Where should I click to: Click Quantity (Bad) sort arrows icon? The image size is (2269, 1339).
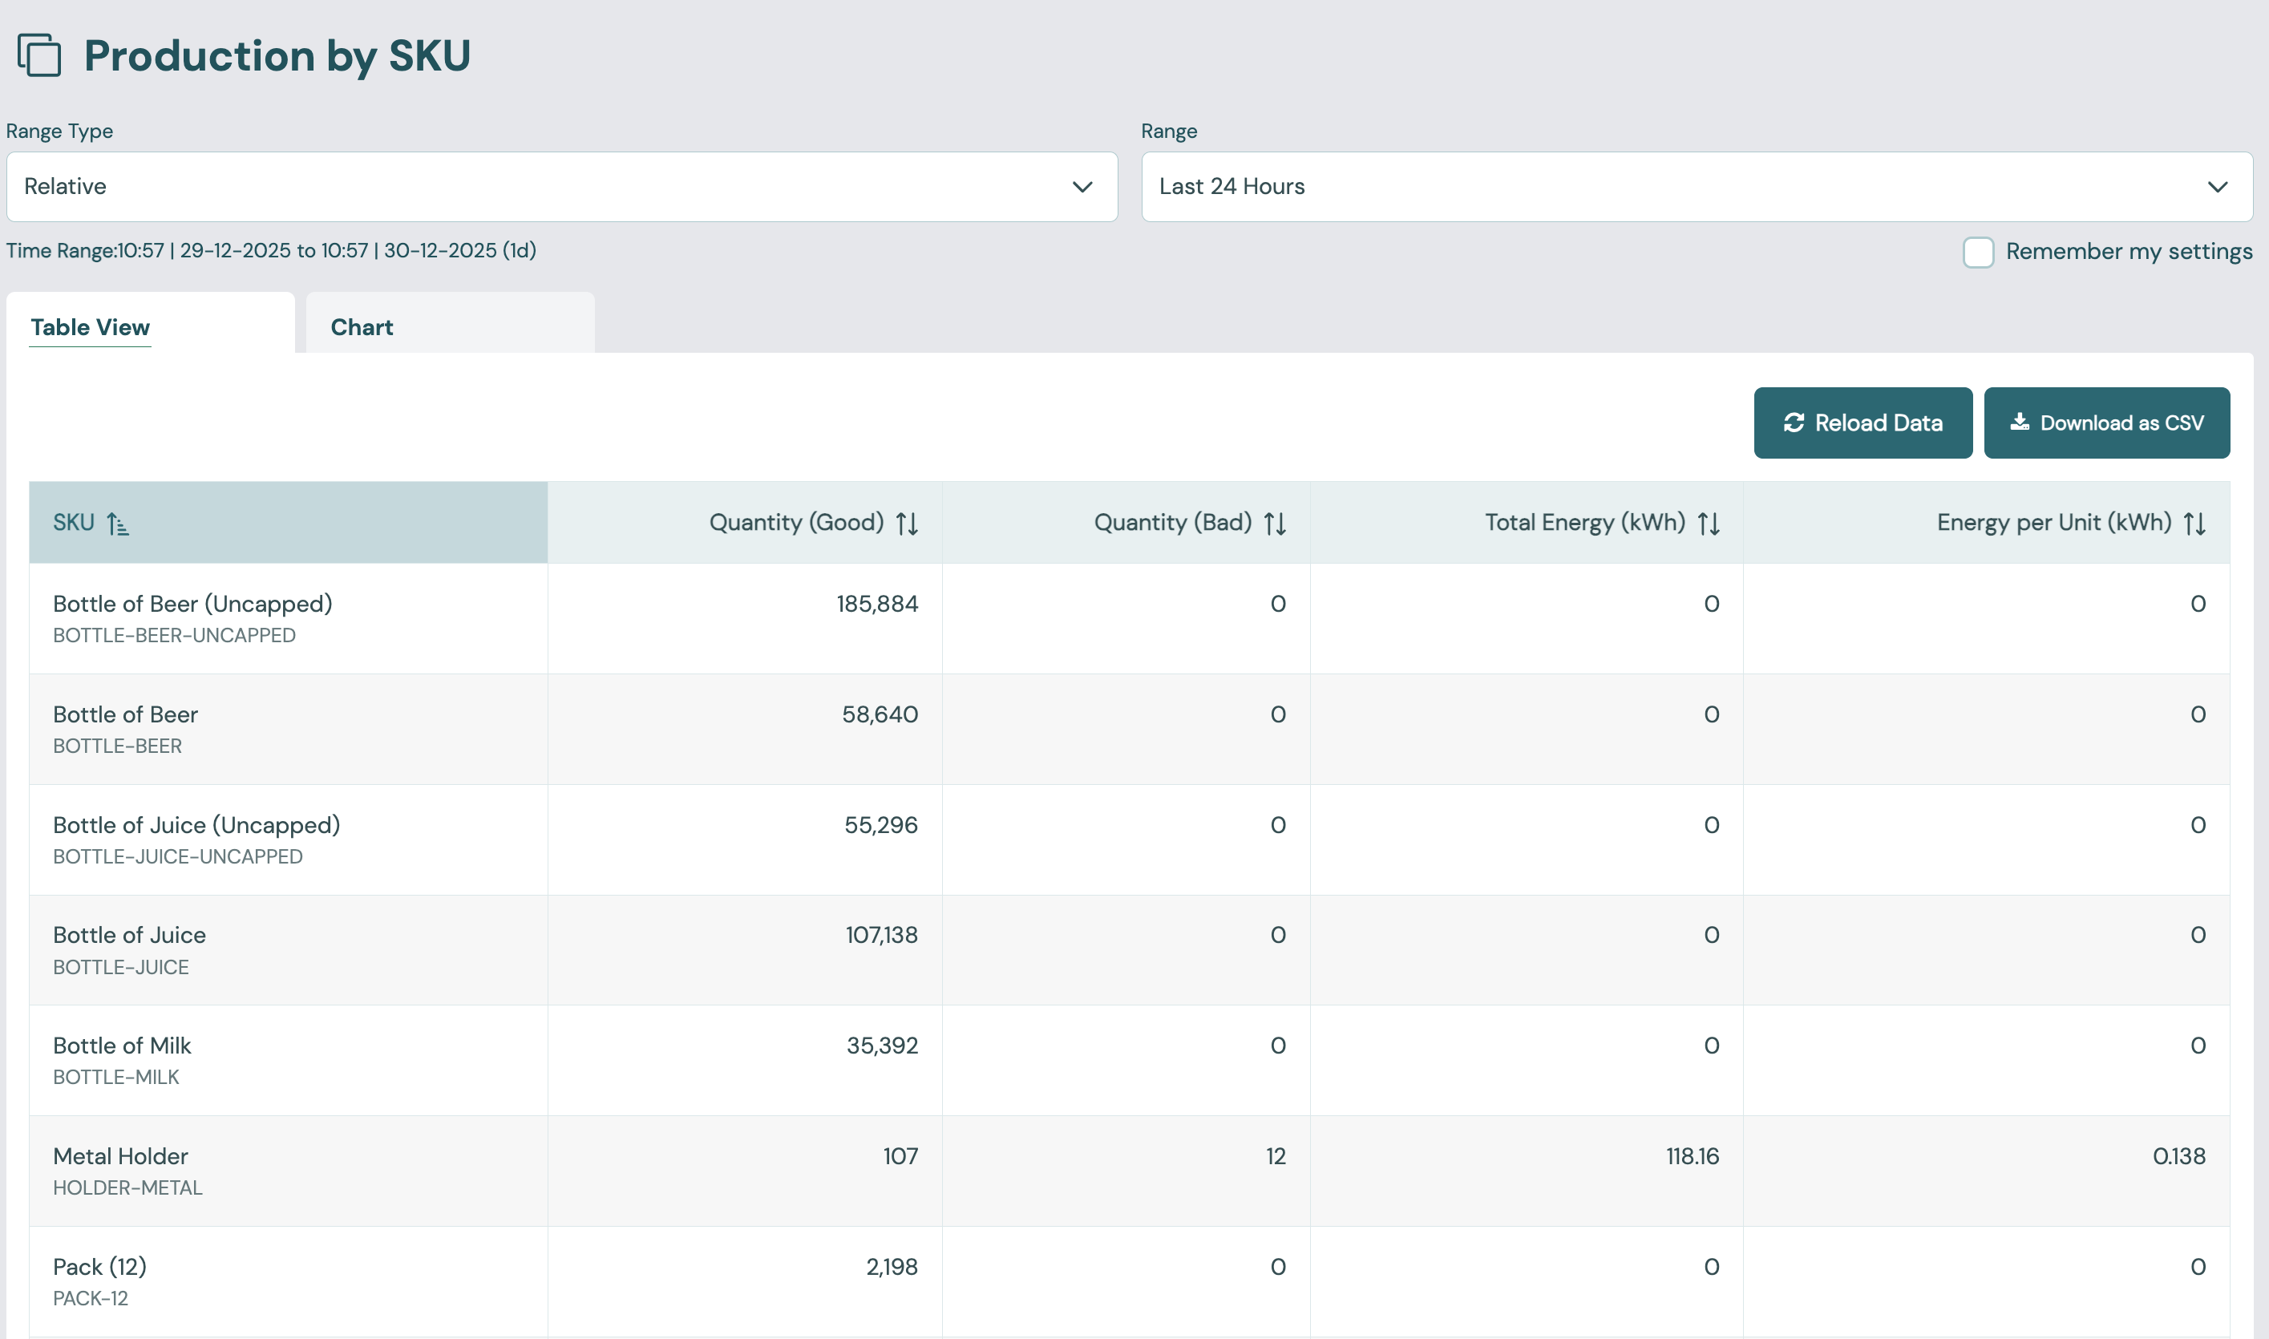pos(1275,524)
